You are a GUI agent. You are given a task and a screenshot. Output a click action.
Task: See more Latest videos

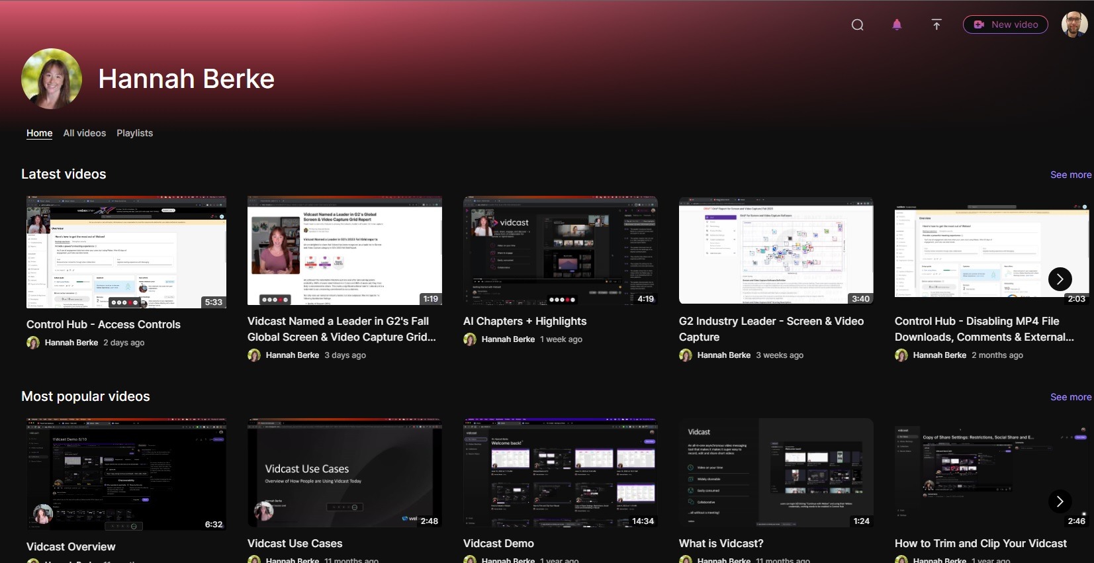click(1071, 175)
